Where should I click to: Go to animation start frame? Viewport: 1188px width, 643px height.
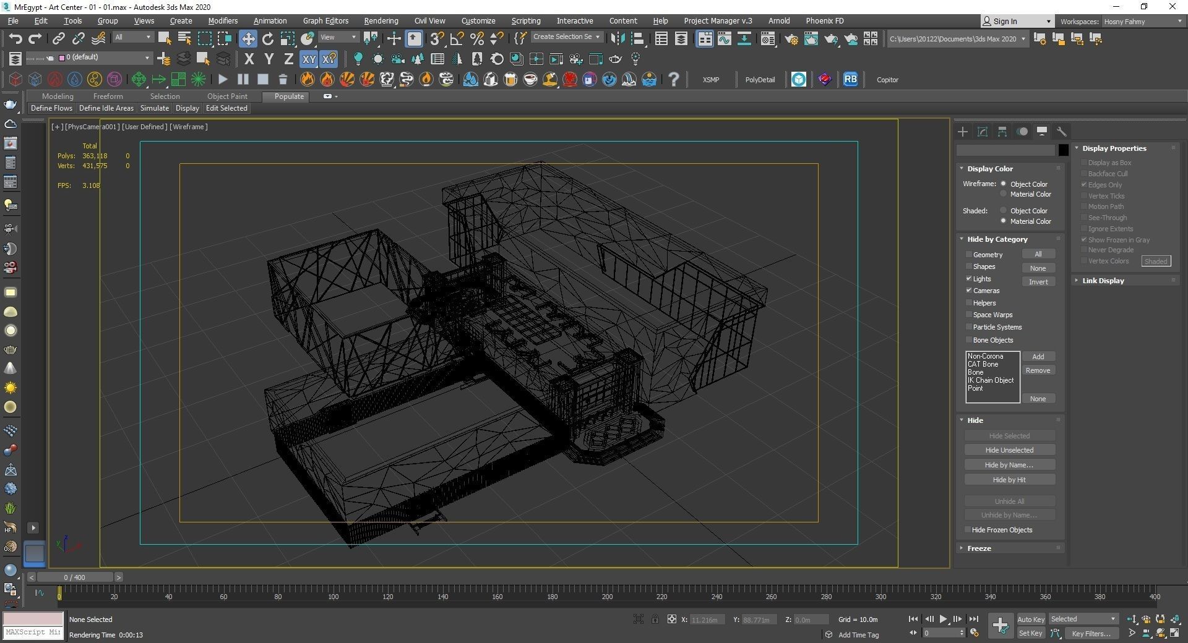913,619
